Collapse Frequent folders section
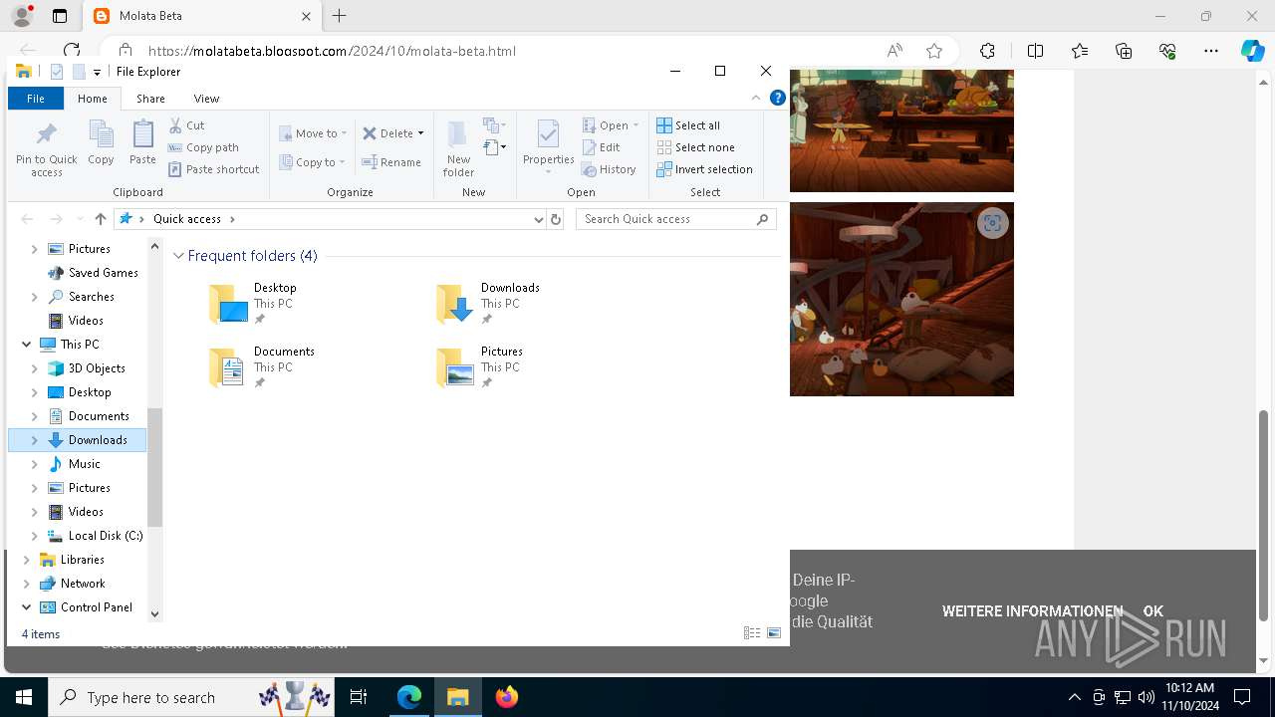1275x717 pixels. 179,256
